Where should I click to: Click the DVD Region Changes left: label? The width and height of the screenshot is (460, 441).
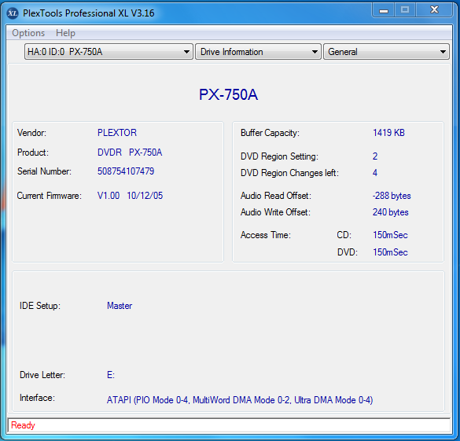point(289,173)
